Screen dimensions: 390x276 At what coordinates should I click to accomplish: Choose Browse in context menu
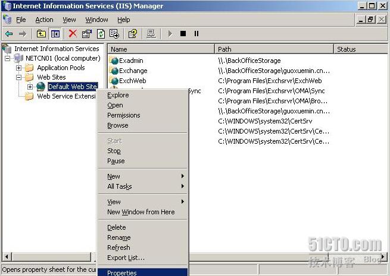pyautogui.click(x=142, y=125)
